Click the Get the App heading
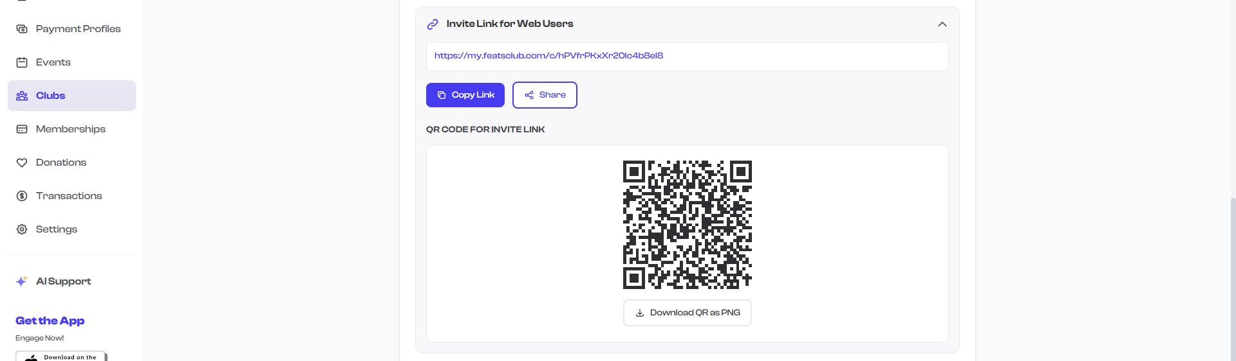Image resolution: width=1236 pixels, height=361 pixels. (x=50, y=321)
